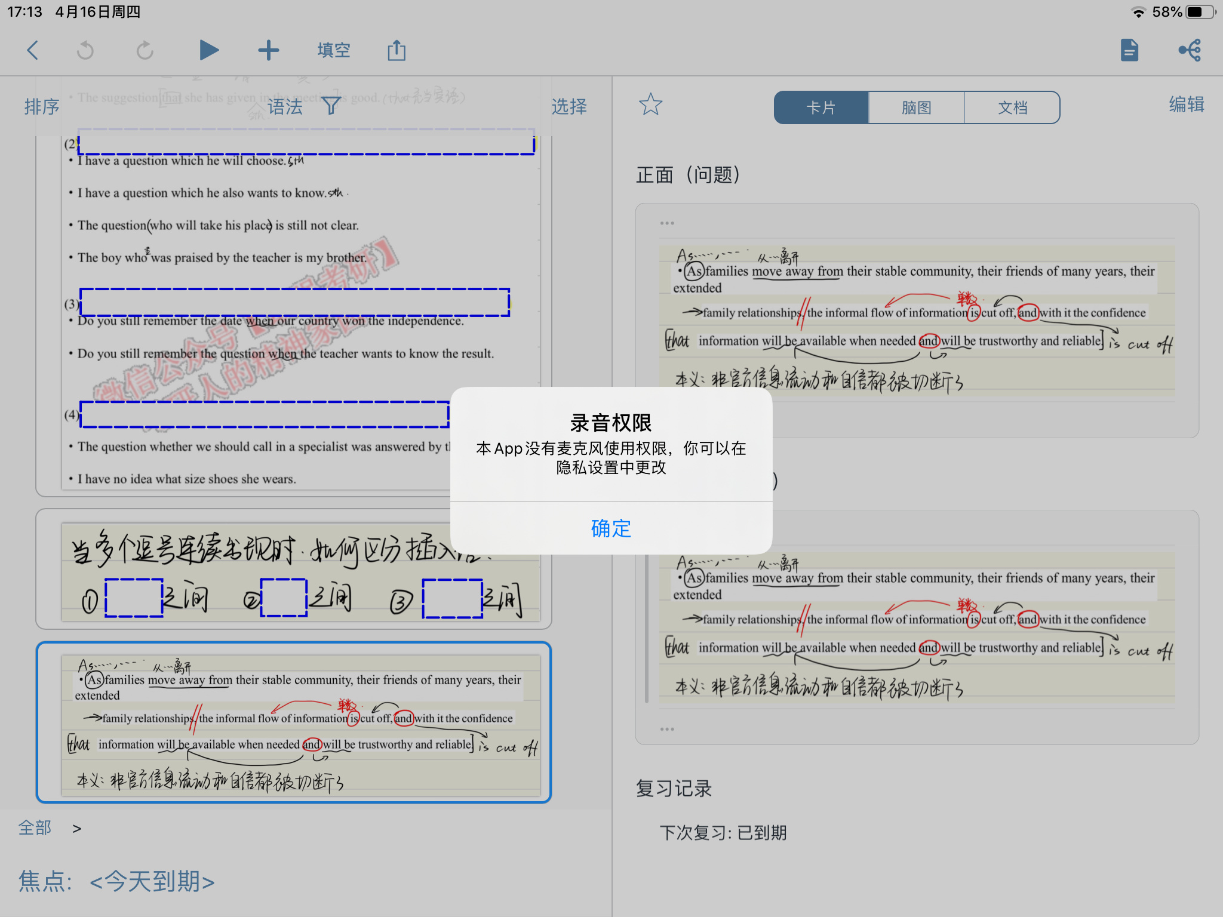Screen dimensions: 1223x917
Task: Open the document page icon at top right
Action: [x=1129, y=50]
